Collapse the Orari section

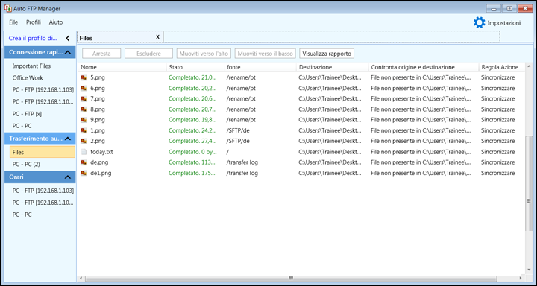[x=68, y=177]
